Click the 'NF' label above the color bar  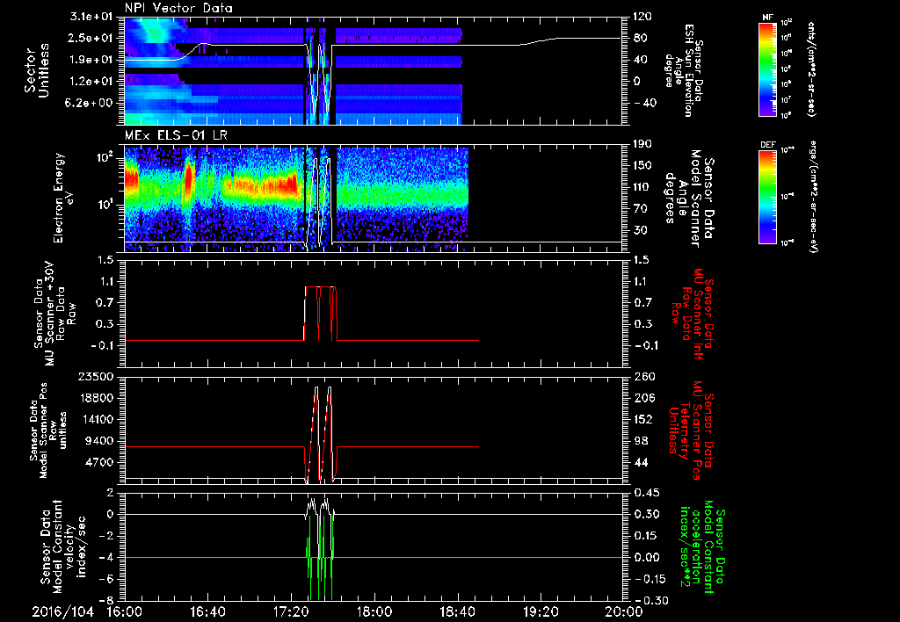click(767, 18)
